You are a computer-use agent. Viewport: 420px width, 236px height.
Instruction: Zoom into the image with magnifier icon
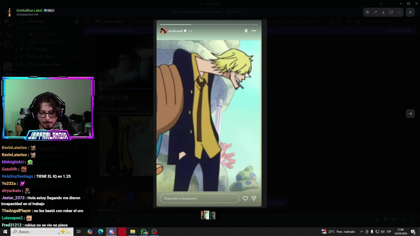click(367, 12)
